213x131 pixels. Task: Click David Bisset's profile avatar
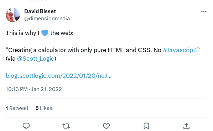click(x=13, y=15)
